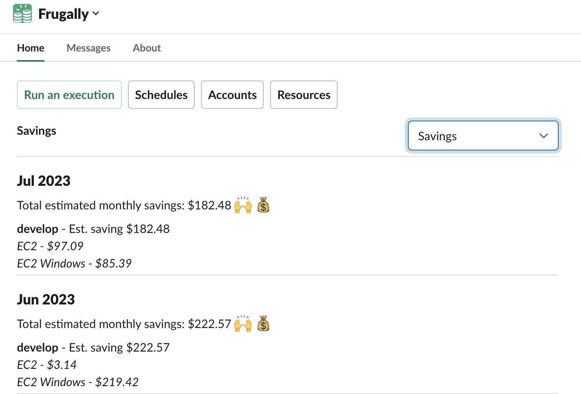This screenshot has width=581, height=394.
Task: Go to the About tab
Action: [147, 48]
